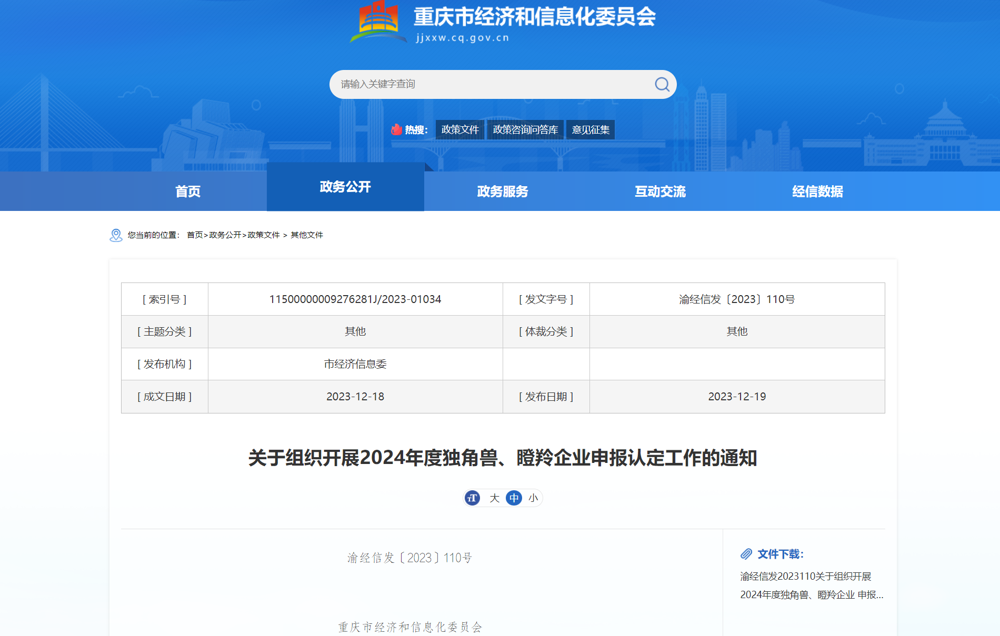
Task: Click the location pin icon
Action: click(116, 235)
